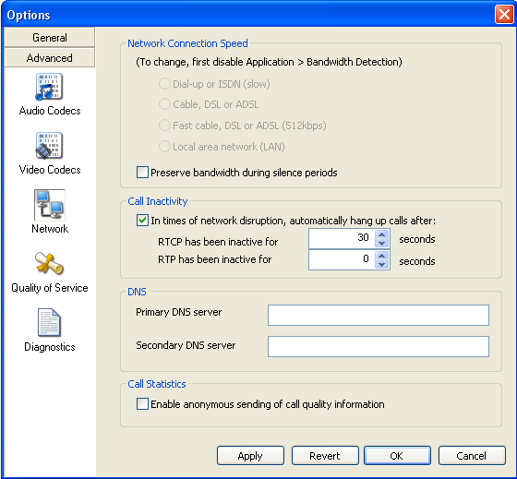
Task: Select Cable, DSL or ADSL radio
Action: [x=164, y=104]
